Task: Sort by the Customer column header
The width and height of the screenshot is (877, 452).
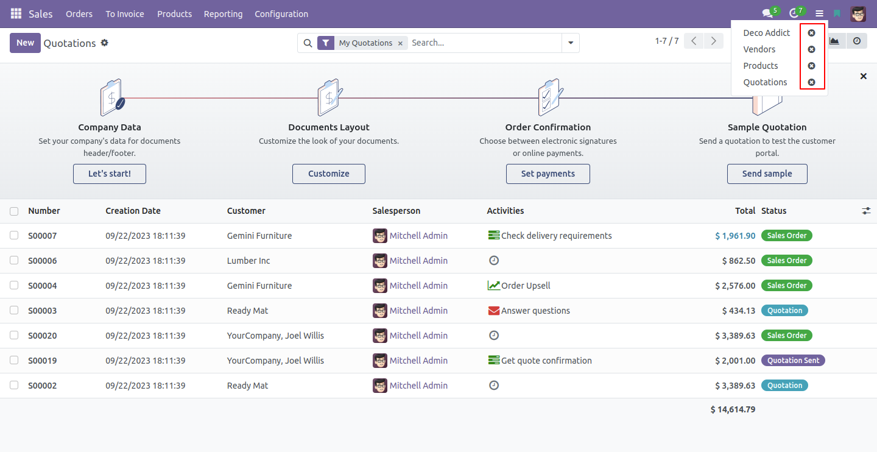Action: 246,211
